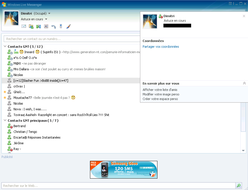Click Modifier votre image perso
This screenshot has width=248, height=190.
[x=161, y=94]
